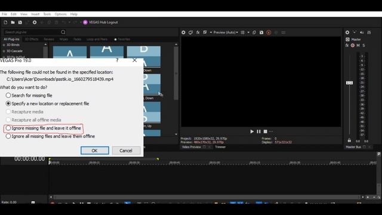
Task: Toggle the master fader lock icon
Action: (349, 140)
